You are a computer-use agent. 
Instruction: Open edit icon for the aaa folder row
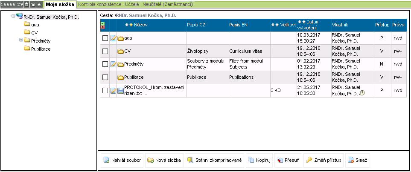[113, 38]
